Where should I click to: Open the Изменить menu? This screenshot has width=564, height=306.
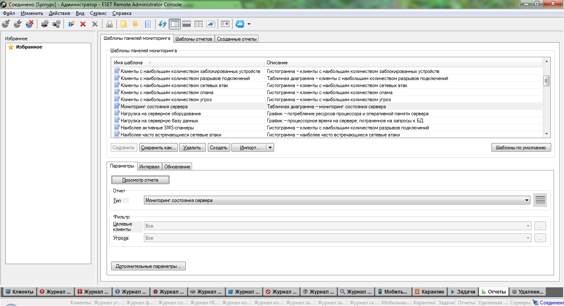(x=32, y=13)
